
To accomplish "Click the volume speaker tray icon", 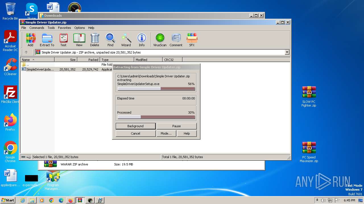I will [x=323, y=200].
